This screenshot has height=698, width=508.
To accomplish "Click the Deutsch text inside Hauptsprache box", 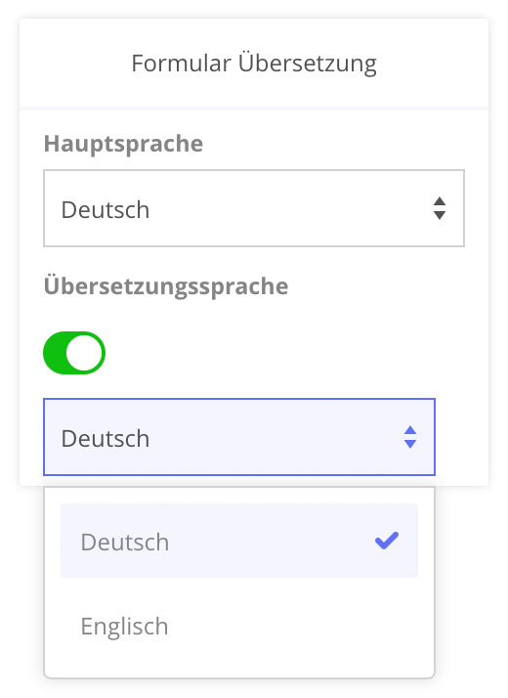I will tap(106, 209).
